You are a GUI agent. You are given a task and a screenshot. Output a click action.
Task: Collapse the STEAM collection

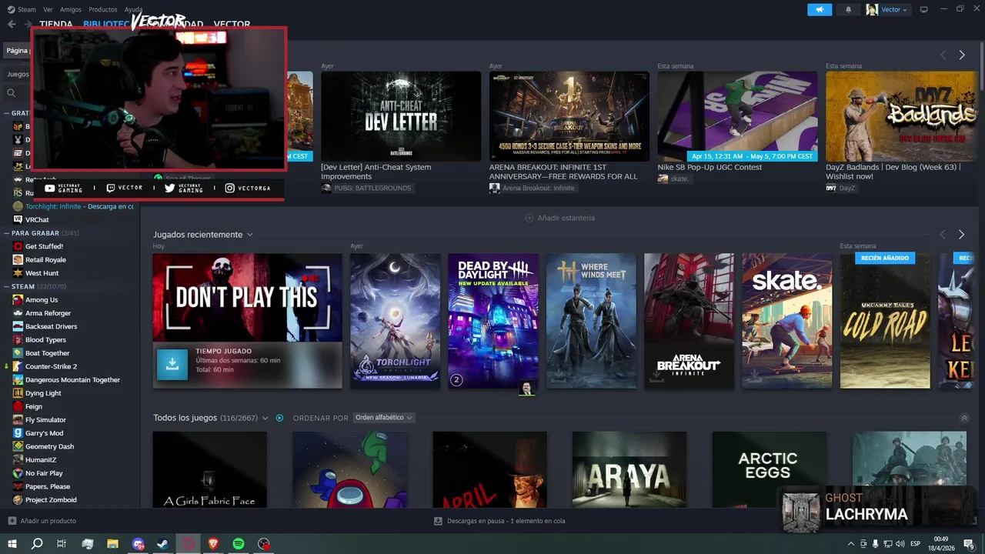coord(8,286)
